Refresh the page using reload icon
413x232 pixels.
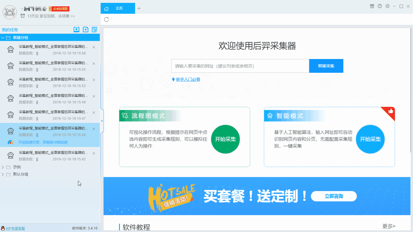(x=106, y=19)
